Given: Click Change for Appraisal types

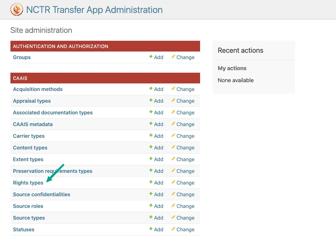Looking at the screenshot, I should (x=185, y=101).
